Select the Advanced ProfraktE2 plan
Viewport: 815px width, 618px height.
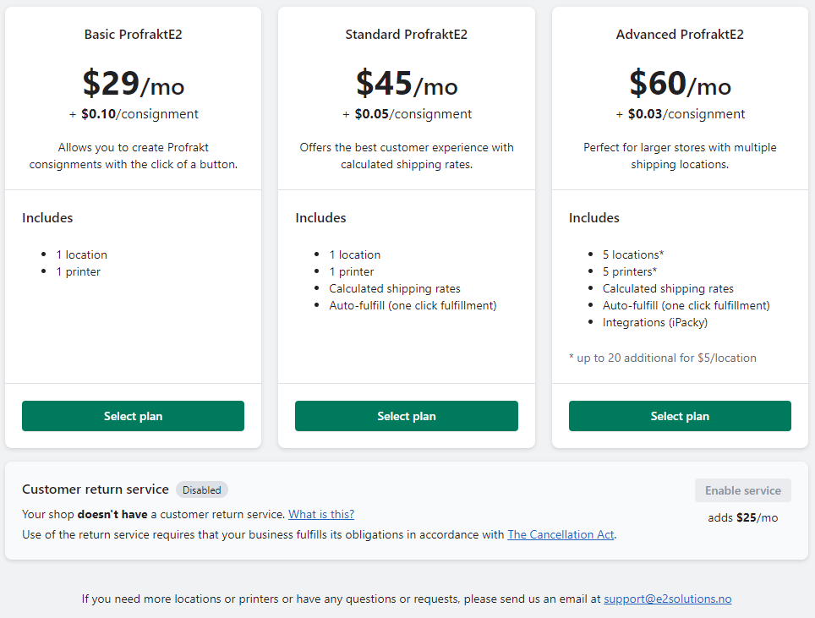pos(680,416)
